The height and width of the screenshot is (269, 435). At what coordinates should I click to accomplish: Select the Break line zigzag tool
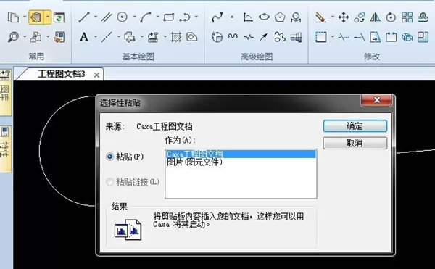click(249, 37)
